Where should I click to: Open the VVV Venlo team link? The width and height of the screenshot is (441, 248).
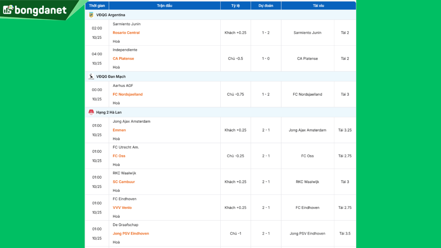122,208
